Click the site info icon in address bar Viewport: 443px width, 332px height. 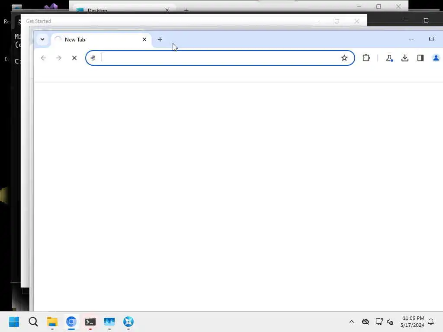tap(93, 58)
